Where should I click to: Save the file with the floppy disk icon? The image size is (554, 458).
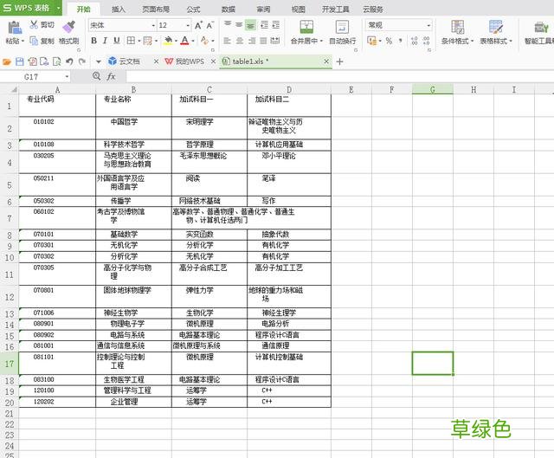coord(20,61)
